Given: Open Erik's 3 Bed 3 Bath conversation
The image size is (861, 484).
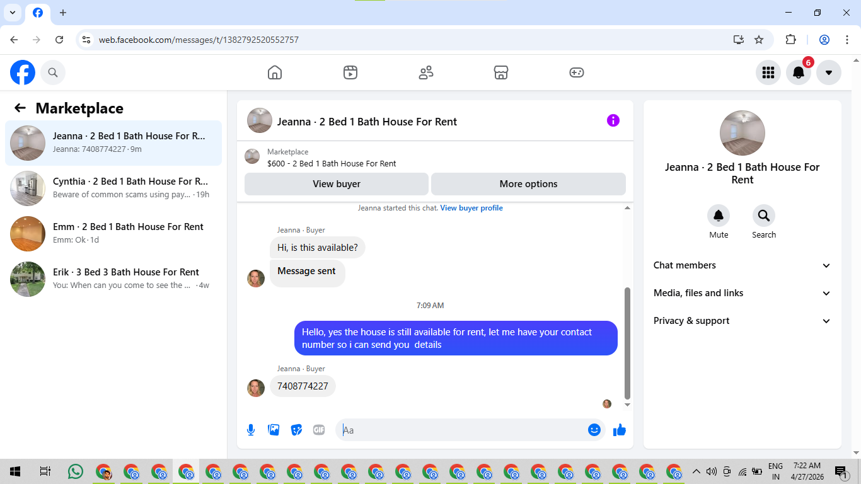Looking at the screenshot, I should point(113,279).
